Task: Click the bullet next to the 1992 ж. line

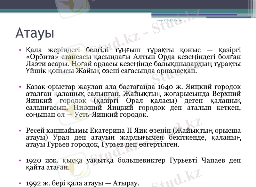Action: click(x=20, y=183)
